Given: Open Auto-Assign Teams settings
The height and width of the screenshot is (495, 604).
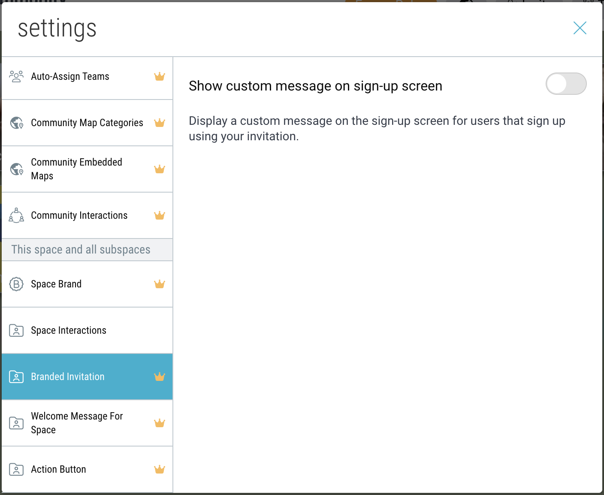Looking at the screenshot, I should pos(70,77).
